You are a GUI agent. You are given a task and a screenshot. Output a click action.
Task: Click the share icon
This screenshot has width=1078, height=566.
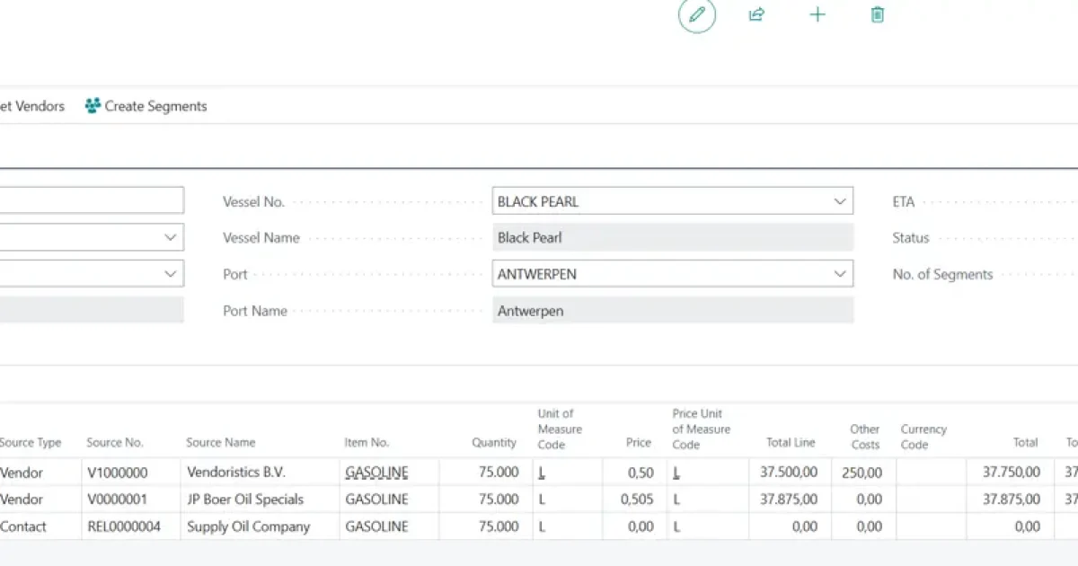click(756, 15)
